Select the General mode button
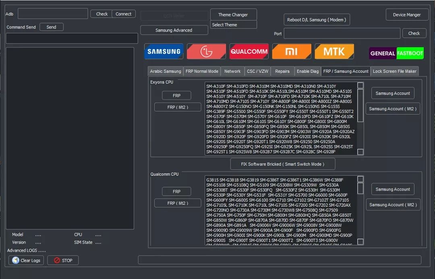This screenshot has width=435, height=279. pos(383,53)
